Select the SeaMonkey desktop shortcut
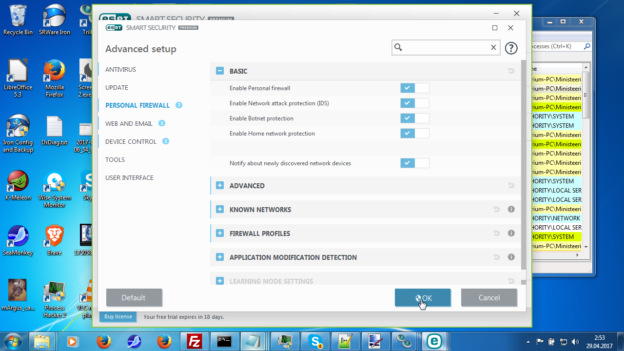Screen dimensions: 624x351 click(x=18, y=240)
